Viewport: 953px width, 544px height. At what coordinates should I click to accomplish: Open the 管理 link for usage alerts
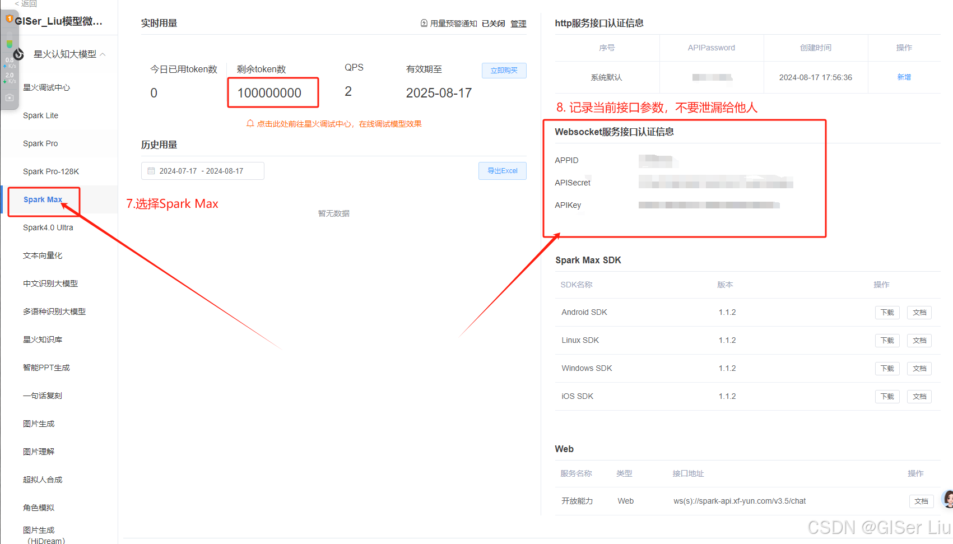[x=518, y=24]
